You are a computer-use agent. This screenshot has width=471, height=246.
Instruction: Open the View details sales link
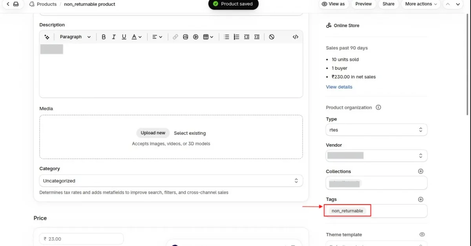click(339, 87)
